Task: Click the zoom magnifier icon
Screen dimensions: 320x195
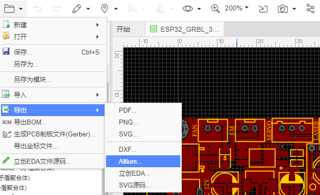Action: click(215, 8)
